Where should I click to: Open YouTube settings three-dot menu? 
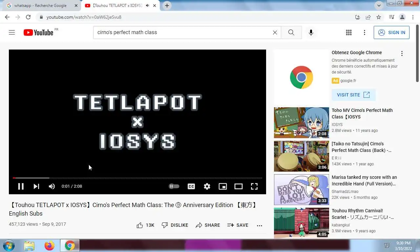[x=364, y=32]
